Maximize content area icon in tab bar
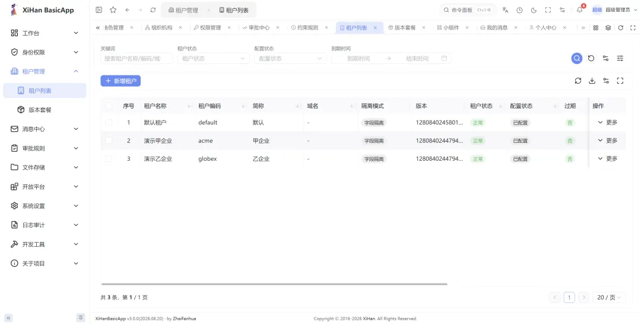Viewport: 641px width, 325px height. (x=633, y=28)
